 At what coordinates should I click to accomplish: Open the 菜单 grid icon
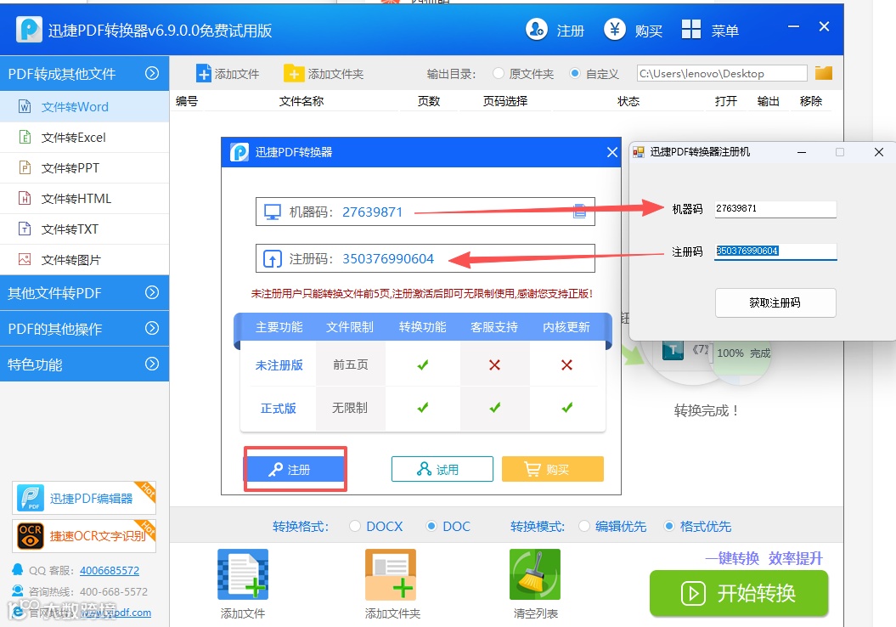pos(690,29)
